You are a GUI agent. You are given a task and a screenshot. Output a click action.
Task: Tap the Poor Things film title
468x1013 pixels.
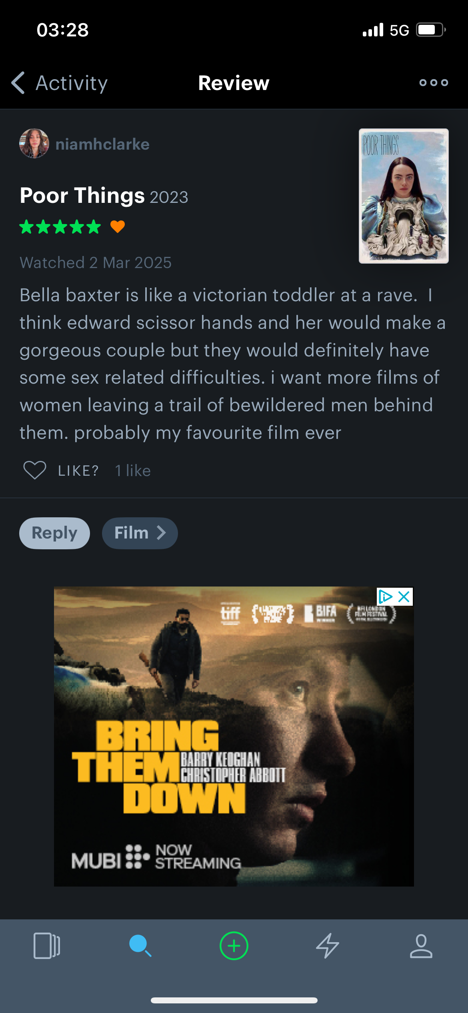(x=82, y=196)
